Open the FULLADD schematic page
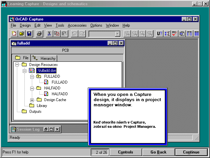Image resolution: width=210 pixels, height=158 pixels. [59, 82]
